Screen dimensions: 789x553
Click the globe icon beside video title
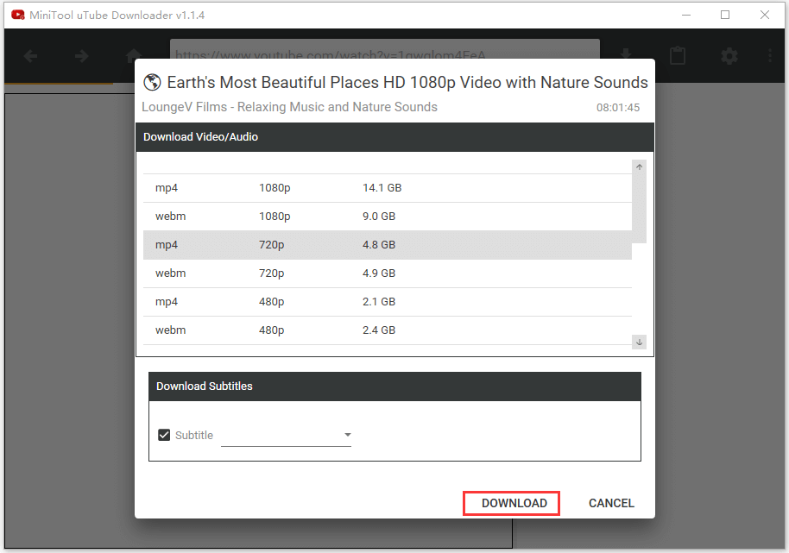(x=152, y=82)
